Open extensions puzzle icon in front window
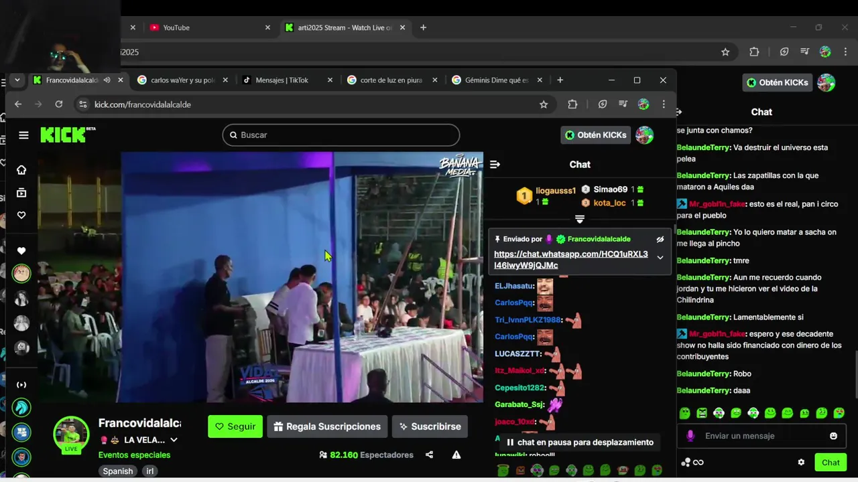This screenshot has width=858, height=482. [x=572, y=104]
